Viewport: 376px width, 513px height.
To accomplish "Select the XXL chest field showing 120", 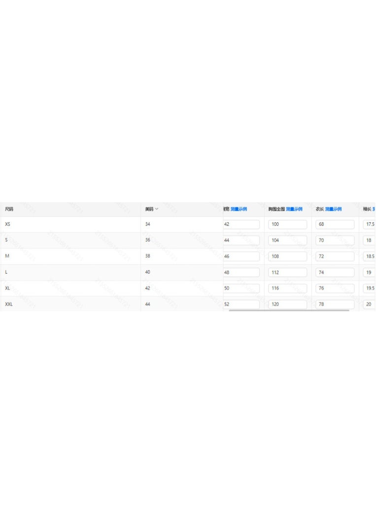I will (x=287, y=304).
